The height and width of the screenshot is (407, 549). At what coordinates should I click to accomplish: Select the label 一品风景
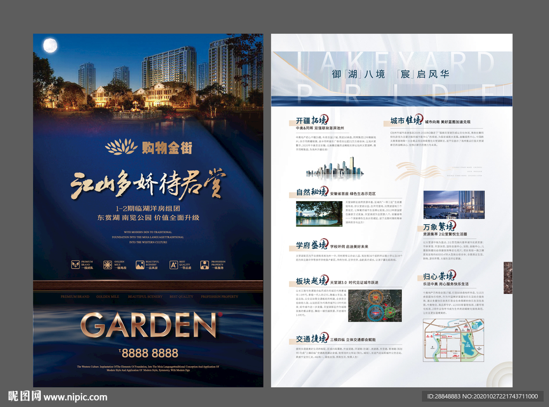(152, 268)
